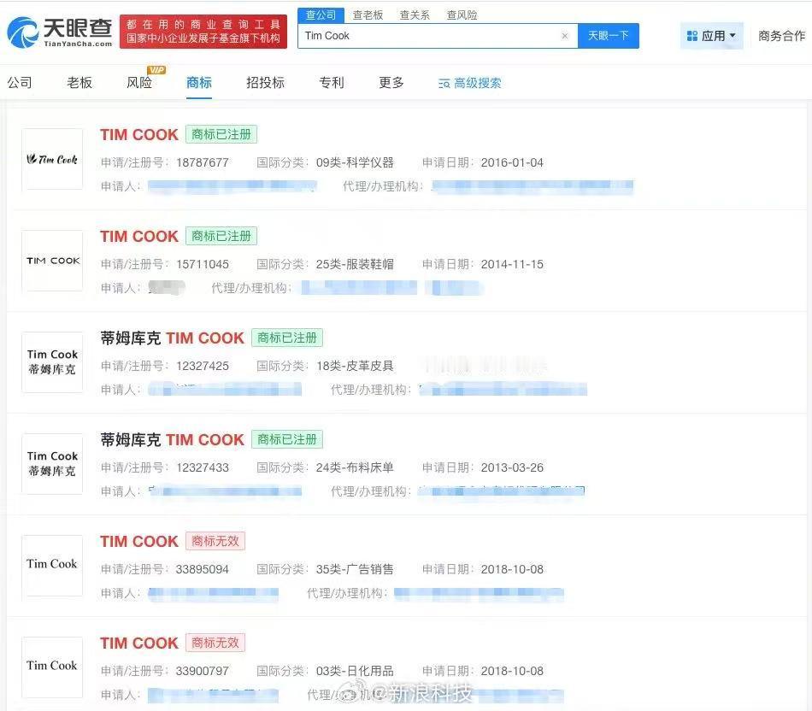Click the red banner advertisement beside the logo
The height and width of the screenshot is (711, 812).
203,32
